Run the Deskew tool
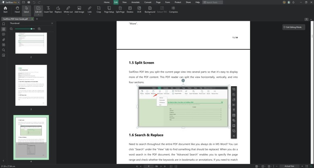This screenshot has width=314, height=168. pos(130,9)
